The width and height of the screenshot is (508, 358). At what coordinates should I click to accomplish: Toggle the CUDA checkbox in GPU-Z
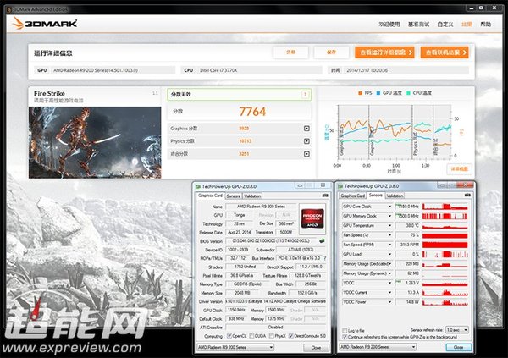click(x=251, y=336)
